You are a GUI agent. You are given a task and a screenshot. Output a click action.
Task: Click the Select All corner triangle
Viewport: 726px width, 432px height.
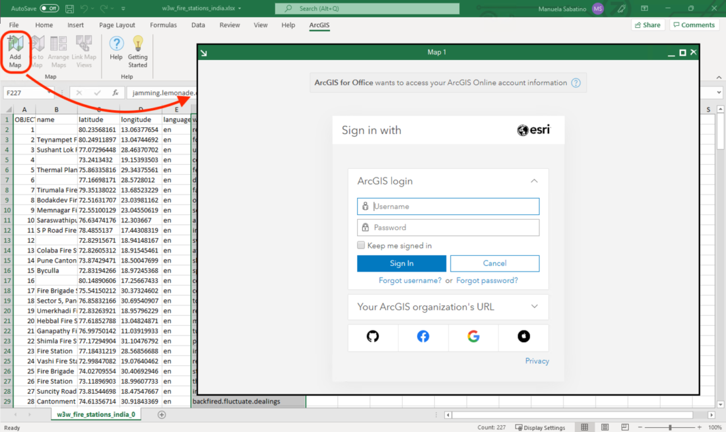tap(7, 109)
